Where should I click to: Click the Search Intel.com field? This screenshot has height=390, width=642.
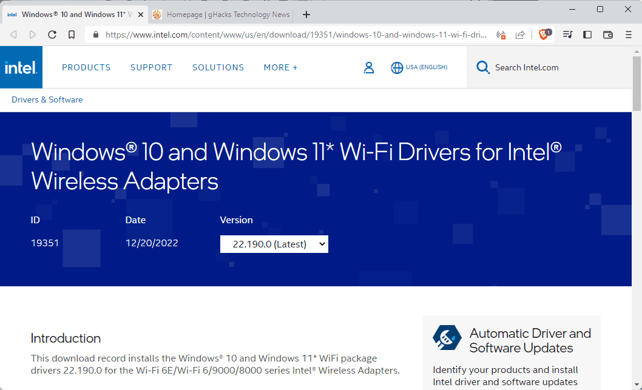coord(549,67)
